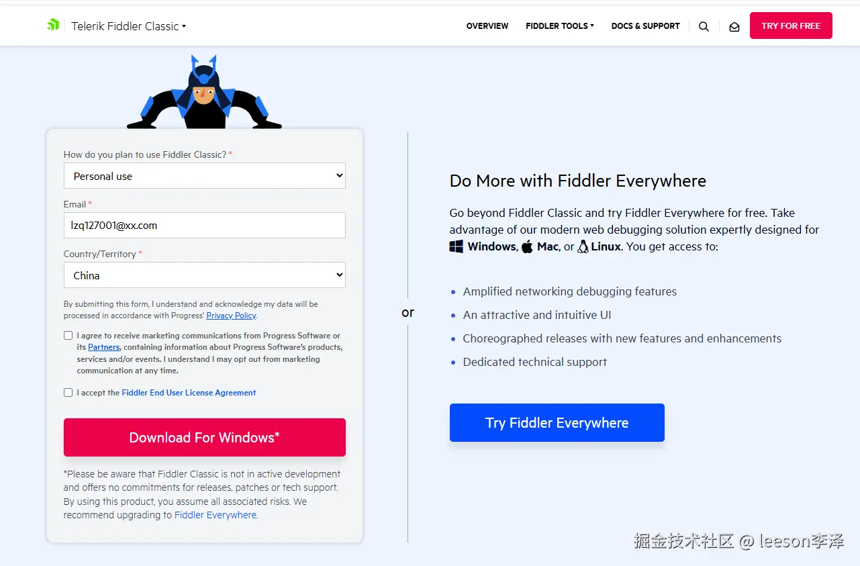Click the Download For Windows button

click(205, 438)
